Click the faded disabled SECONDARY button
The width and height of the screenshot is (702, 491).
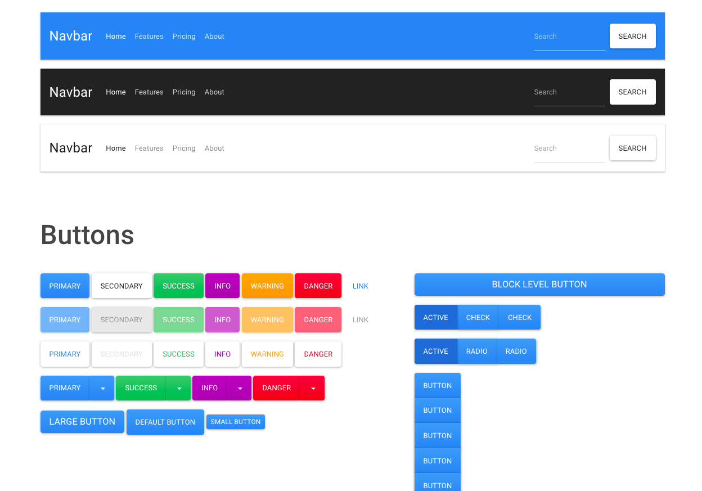pyautogui.click(x=121, y=319)
